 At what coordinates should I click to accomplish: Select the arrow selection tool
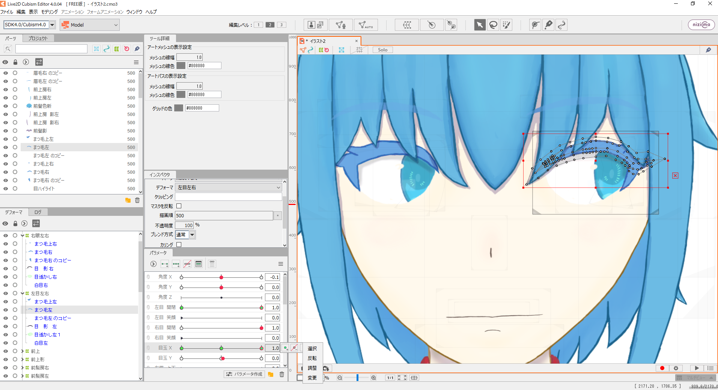479,25
